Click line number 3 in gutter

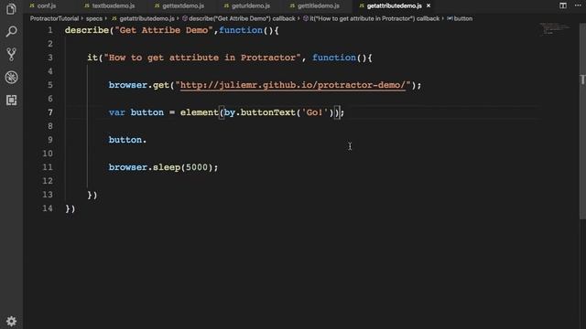point(50,58)
